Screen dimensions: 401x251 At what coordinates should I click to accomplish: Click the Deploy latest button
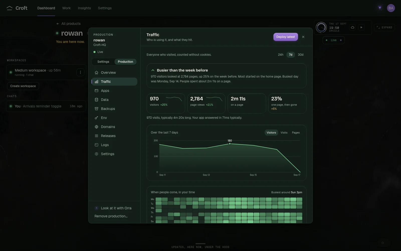(285, 37)
